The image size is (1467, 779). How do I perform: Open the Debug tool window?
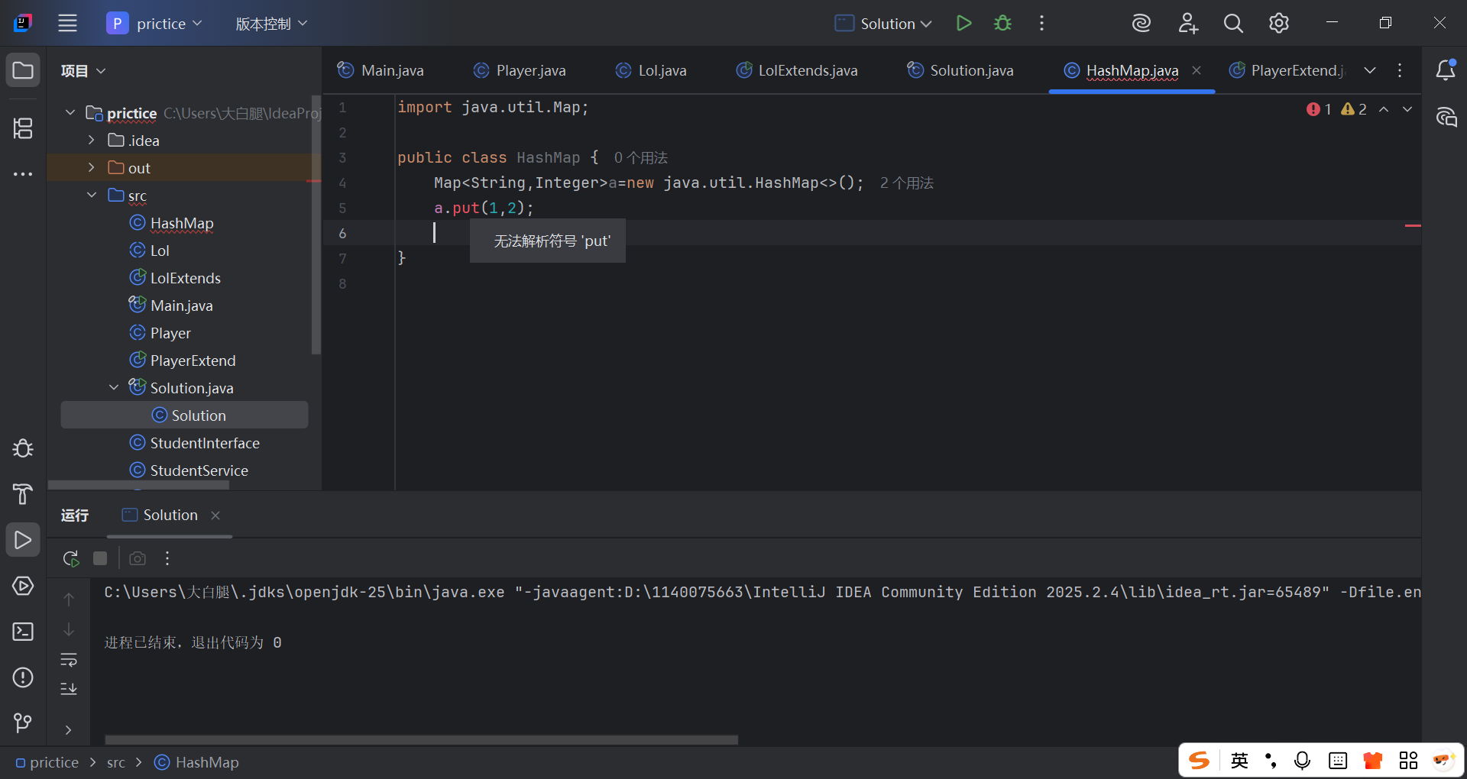pyautogui.click(x=23, y=448)
